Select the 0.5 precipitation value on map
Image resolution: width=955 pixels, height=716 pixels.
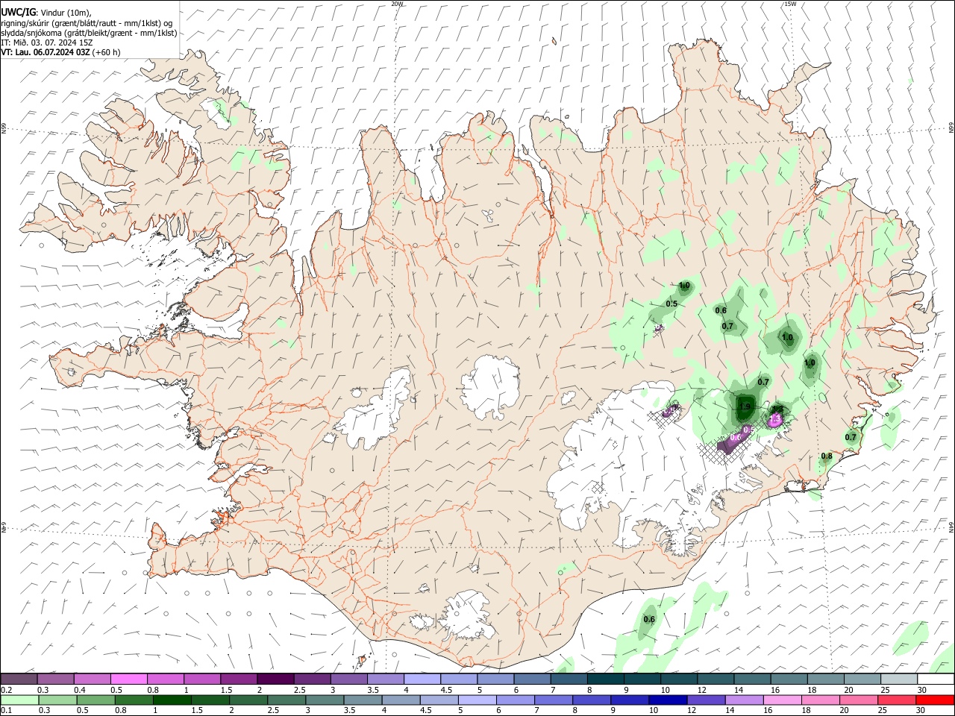671,304
